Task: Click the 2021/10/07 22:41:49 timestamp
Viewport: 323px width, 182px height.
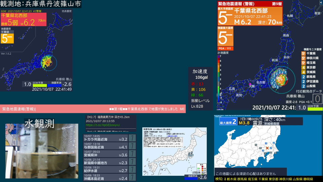Action: point(52,89)
